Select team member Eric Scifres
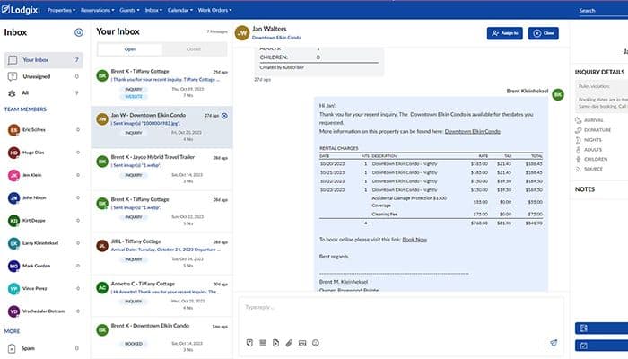Screen dimensions: 628x359 (36, 130)
